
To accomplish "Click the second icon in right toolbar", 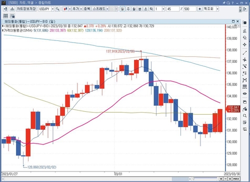I will tap(244, 31).
